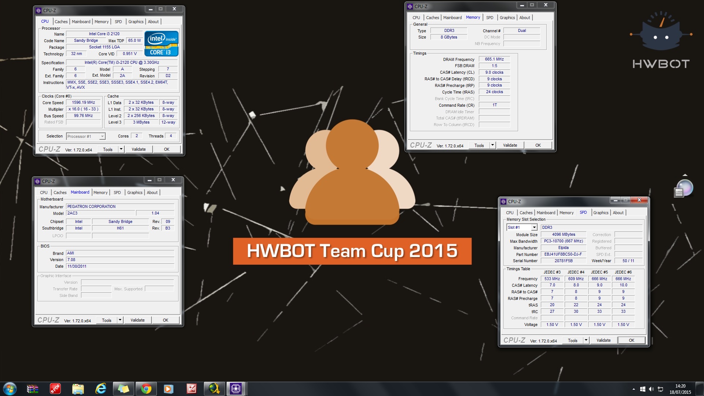This screenshot has width=704, height=396.
Task: Click the Max Bandwidth value PC3-10700 (667 MHz)
Action: tap(563, 241)
